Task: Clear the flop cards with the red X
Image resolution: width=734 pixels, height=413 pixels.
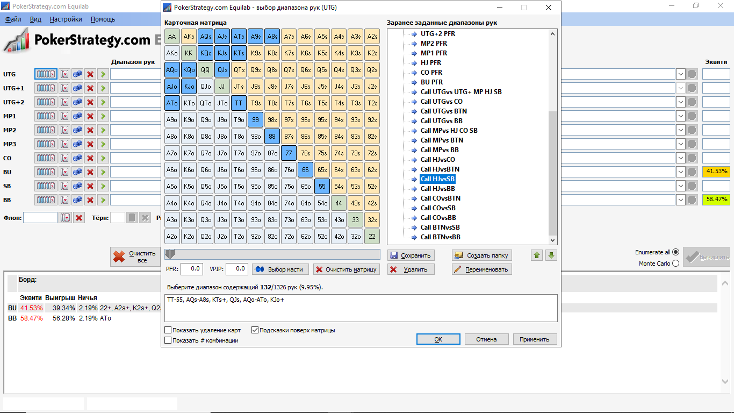Action: [79, 218]
